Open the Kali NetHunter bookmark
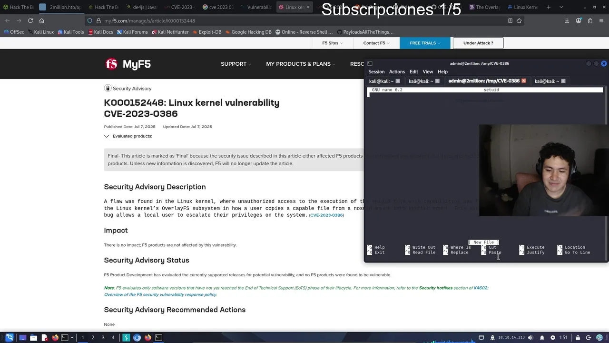The height and width of the screenshot is (343, 609). coord(170,32)
